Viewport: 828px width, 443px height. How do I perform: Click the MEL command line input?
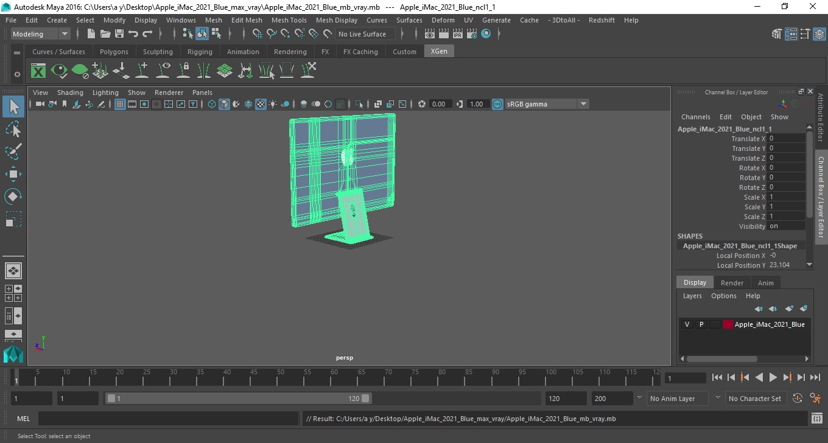[169, 419]
